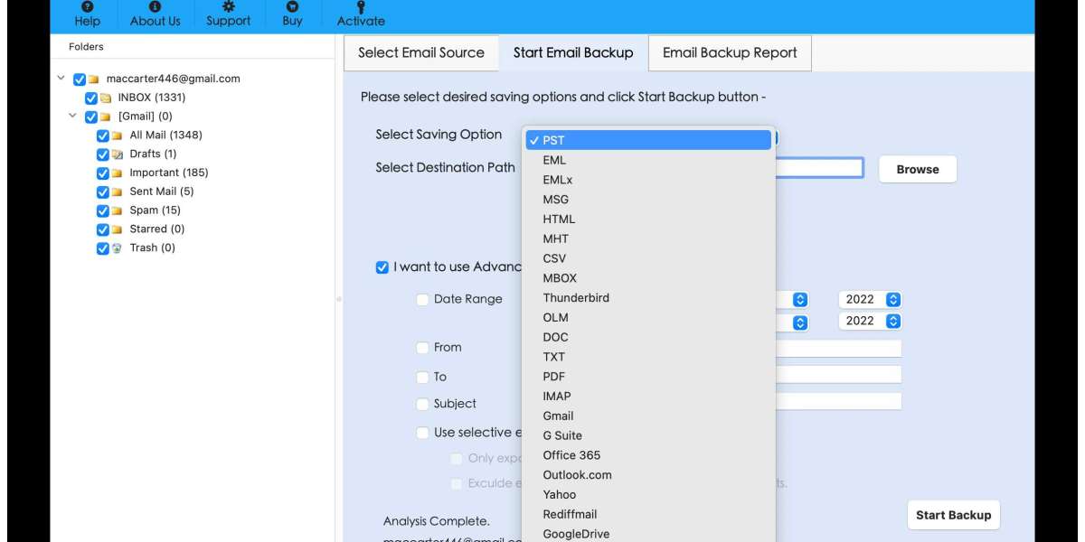Choose MBOX from saving options list

tap(559, 278)
